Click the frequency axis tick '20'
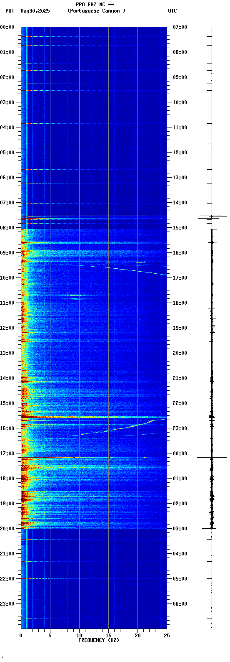Screen dimensions: 230x662 137,636
